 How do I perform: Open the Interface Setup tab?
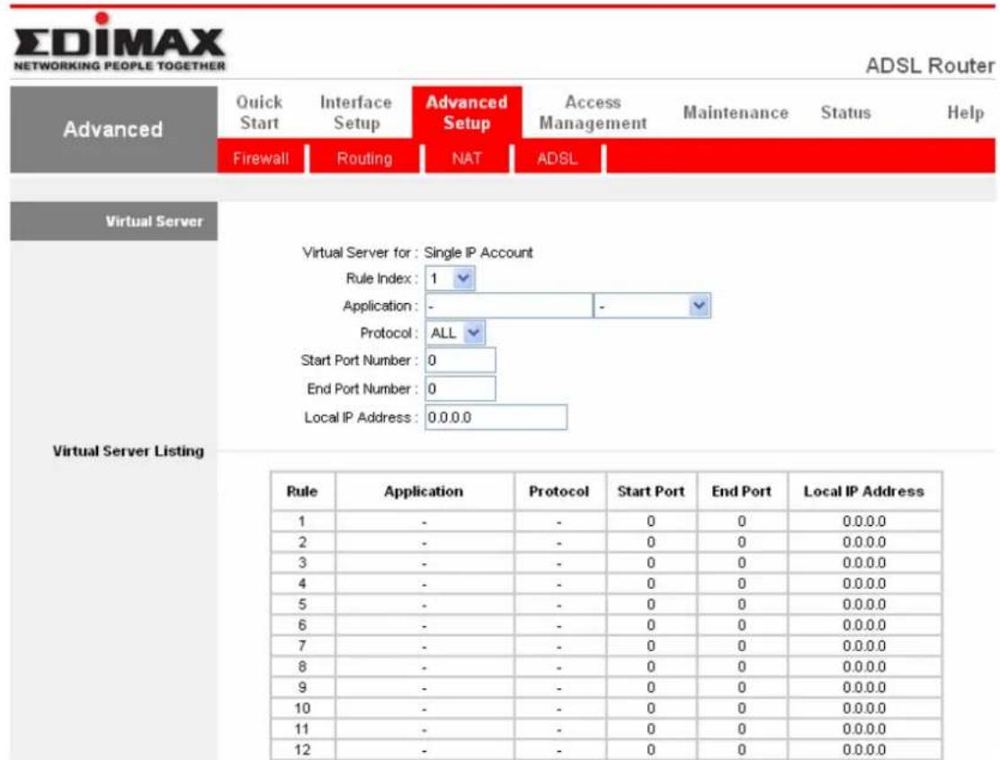pyautogui.click(x=356, y=112)
